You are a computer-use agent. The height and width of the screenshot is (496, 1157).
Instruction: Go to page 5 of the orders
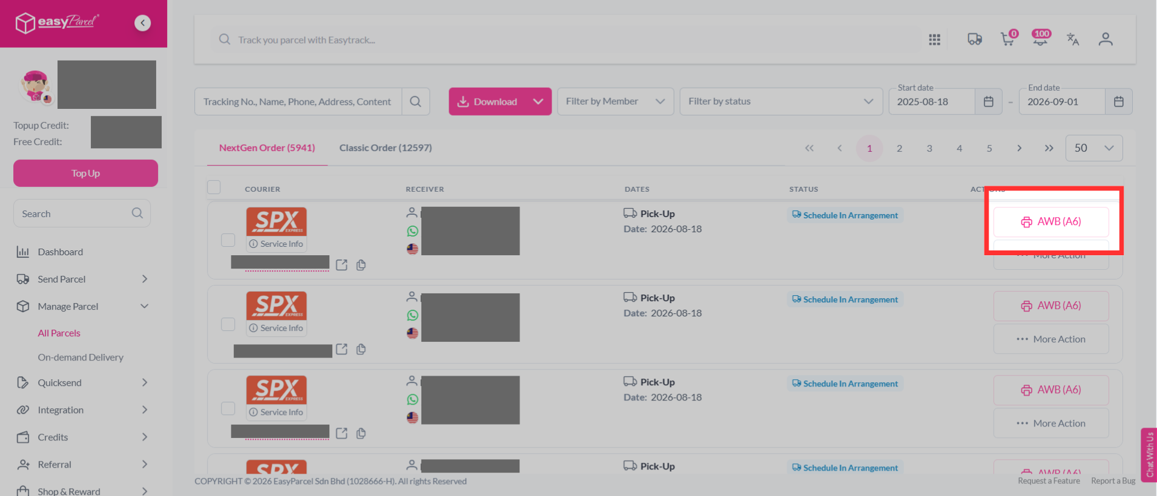tap(989, 148)
